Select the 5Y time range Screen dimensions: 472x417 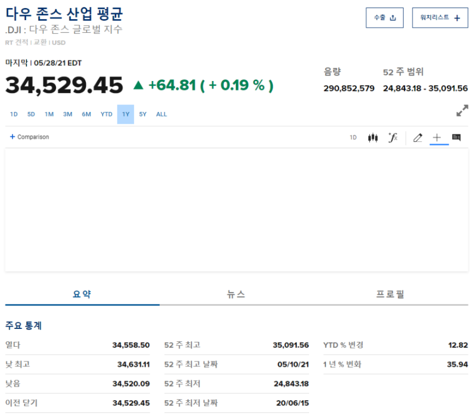[x=143, y=114]
